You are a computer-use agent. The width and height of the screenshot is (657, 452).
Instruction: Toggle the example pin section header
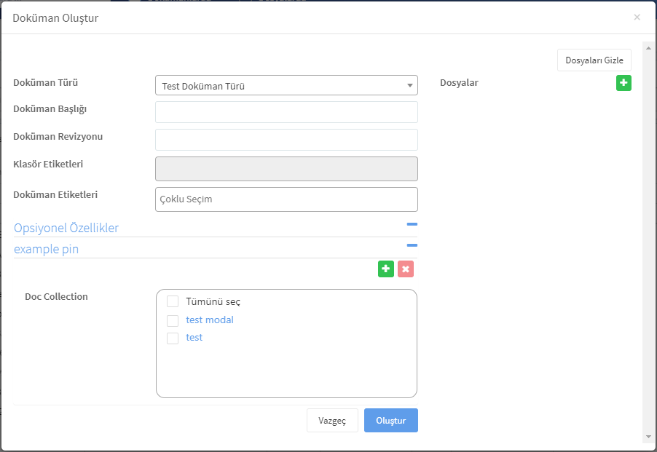[46, 249]
